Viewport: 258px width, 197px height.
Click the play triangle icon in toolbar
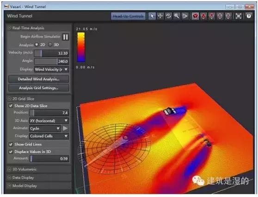coord(185,16)
